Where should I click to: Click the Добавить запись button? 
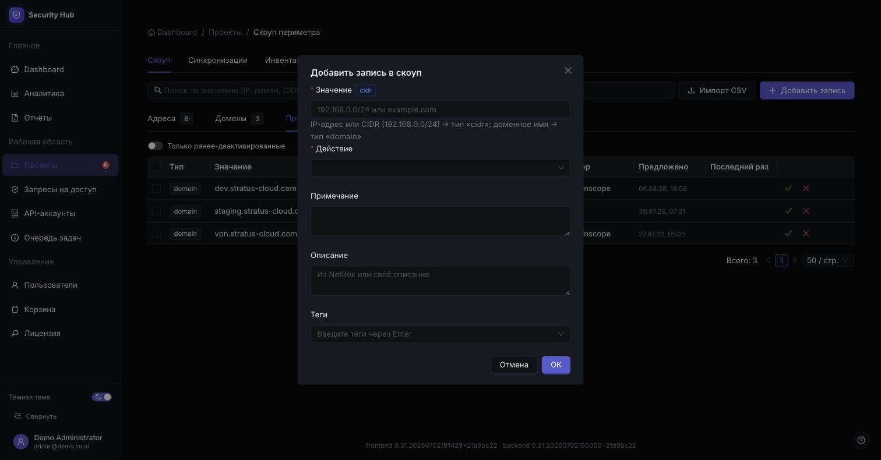click(807, 90)
